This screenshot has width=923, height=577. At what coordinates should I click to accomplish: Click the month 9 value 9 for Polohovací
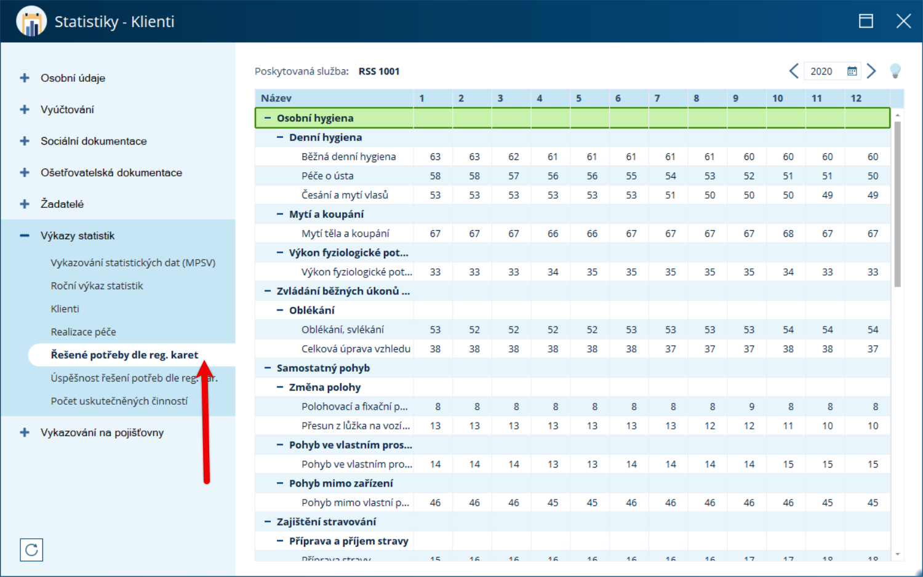[x=751, y=407]
